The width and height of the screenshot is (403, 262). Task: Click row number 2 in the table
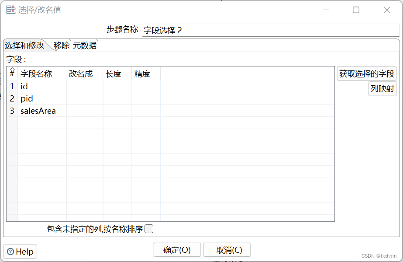click(12, 98)
